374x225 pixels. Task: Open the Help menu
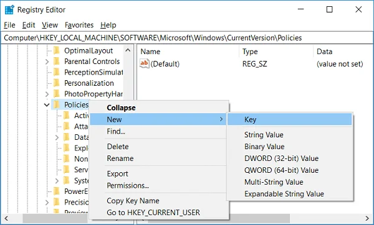click(108, 25)
